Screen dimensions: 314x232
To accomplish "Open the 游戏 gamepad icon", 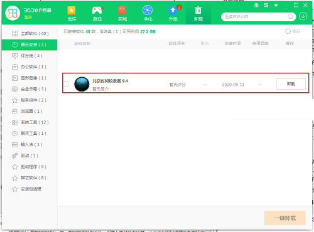I will pyautogui.click(x=97, y=10).
